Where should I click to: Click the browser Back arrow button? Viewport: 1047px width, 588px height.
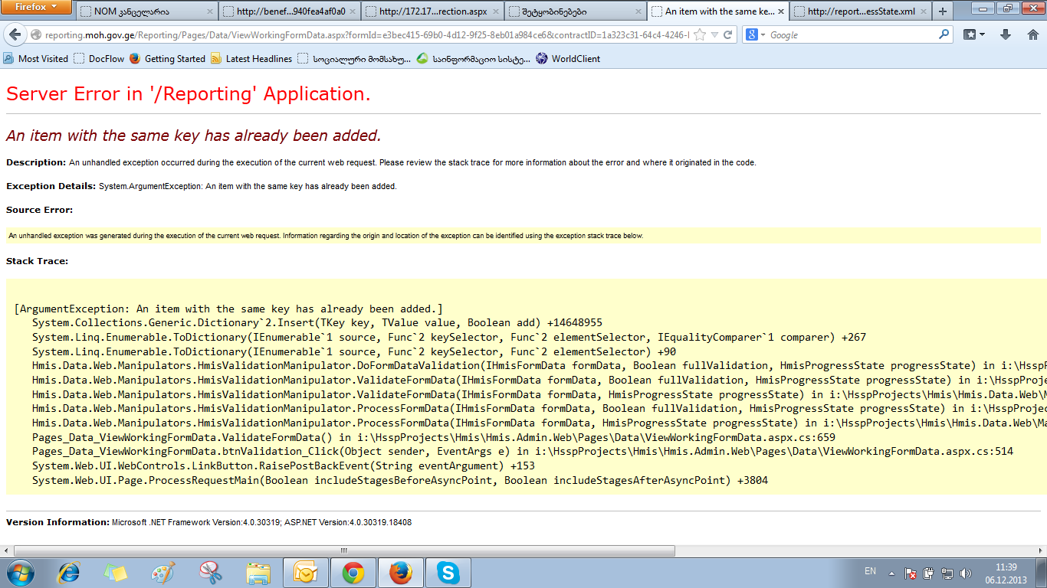(15, 35)
